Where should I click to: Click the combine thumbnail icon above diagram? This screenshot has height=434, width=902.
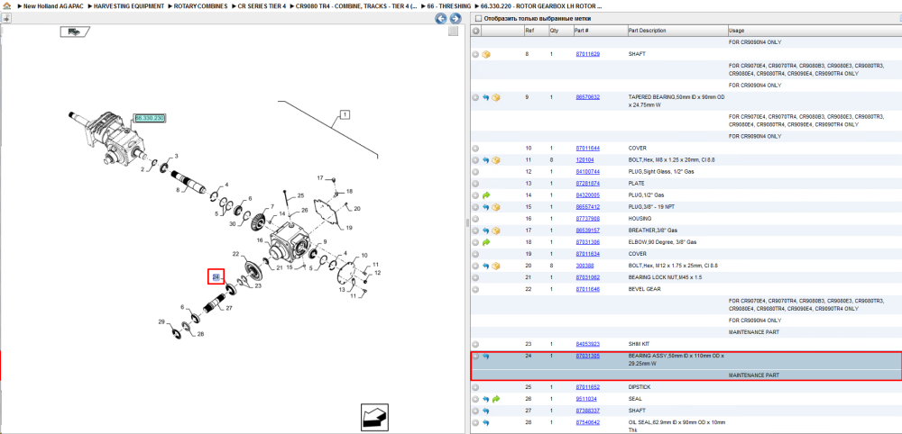coord(74,32)
